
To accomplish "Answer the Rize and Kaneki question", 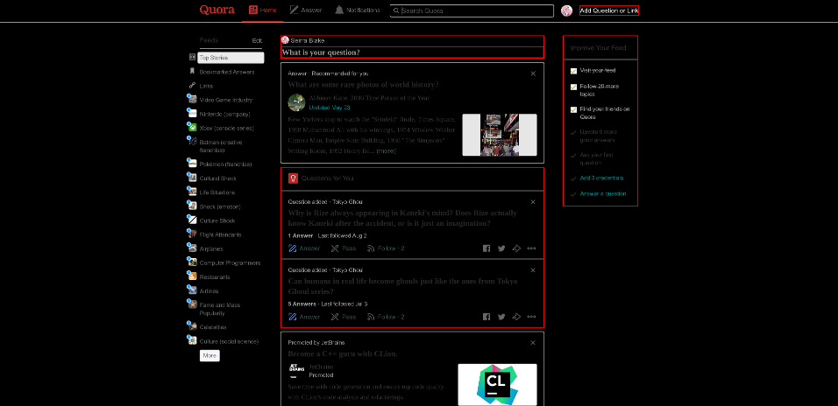I will click(304, 248).
